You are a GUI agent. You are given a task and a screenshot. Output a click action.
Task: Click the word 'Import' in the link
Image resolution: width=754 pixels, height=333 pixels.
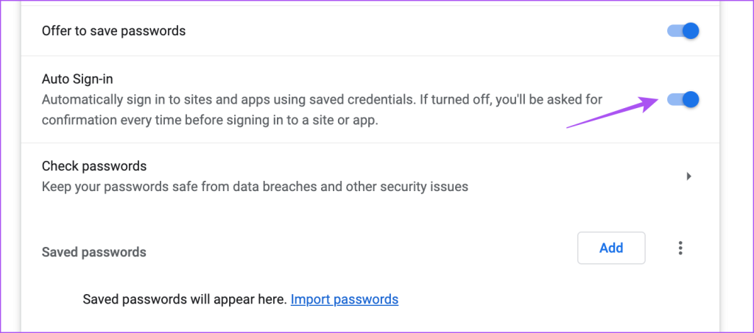click(311, 299)
